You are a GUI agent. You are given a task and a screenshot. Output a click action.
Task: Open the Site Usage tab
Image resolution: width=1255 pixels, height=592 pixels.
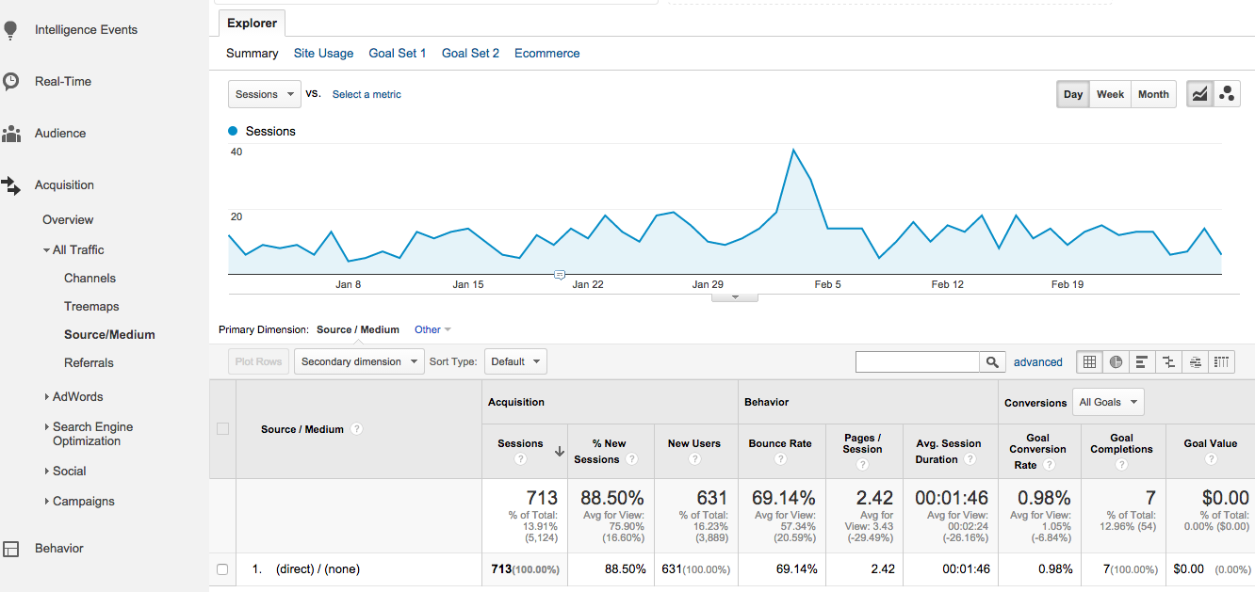tap(323, 54)
